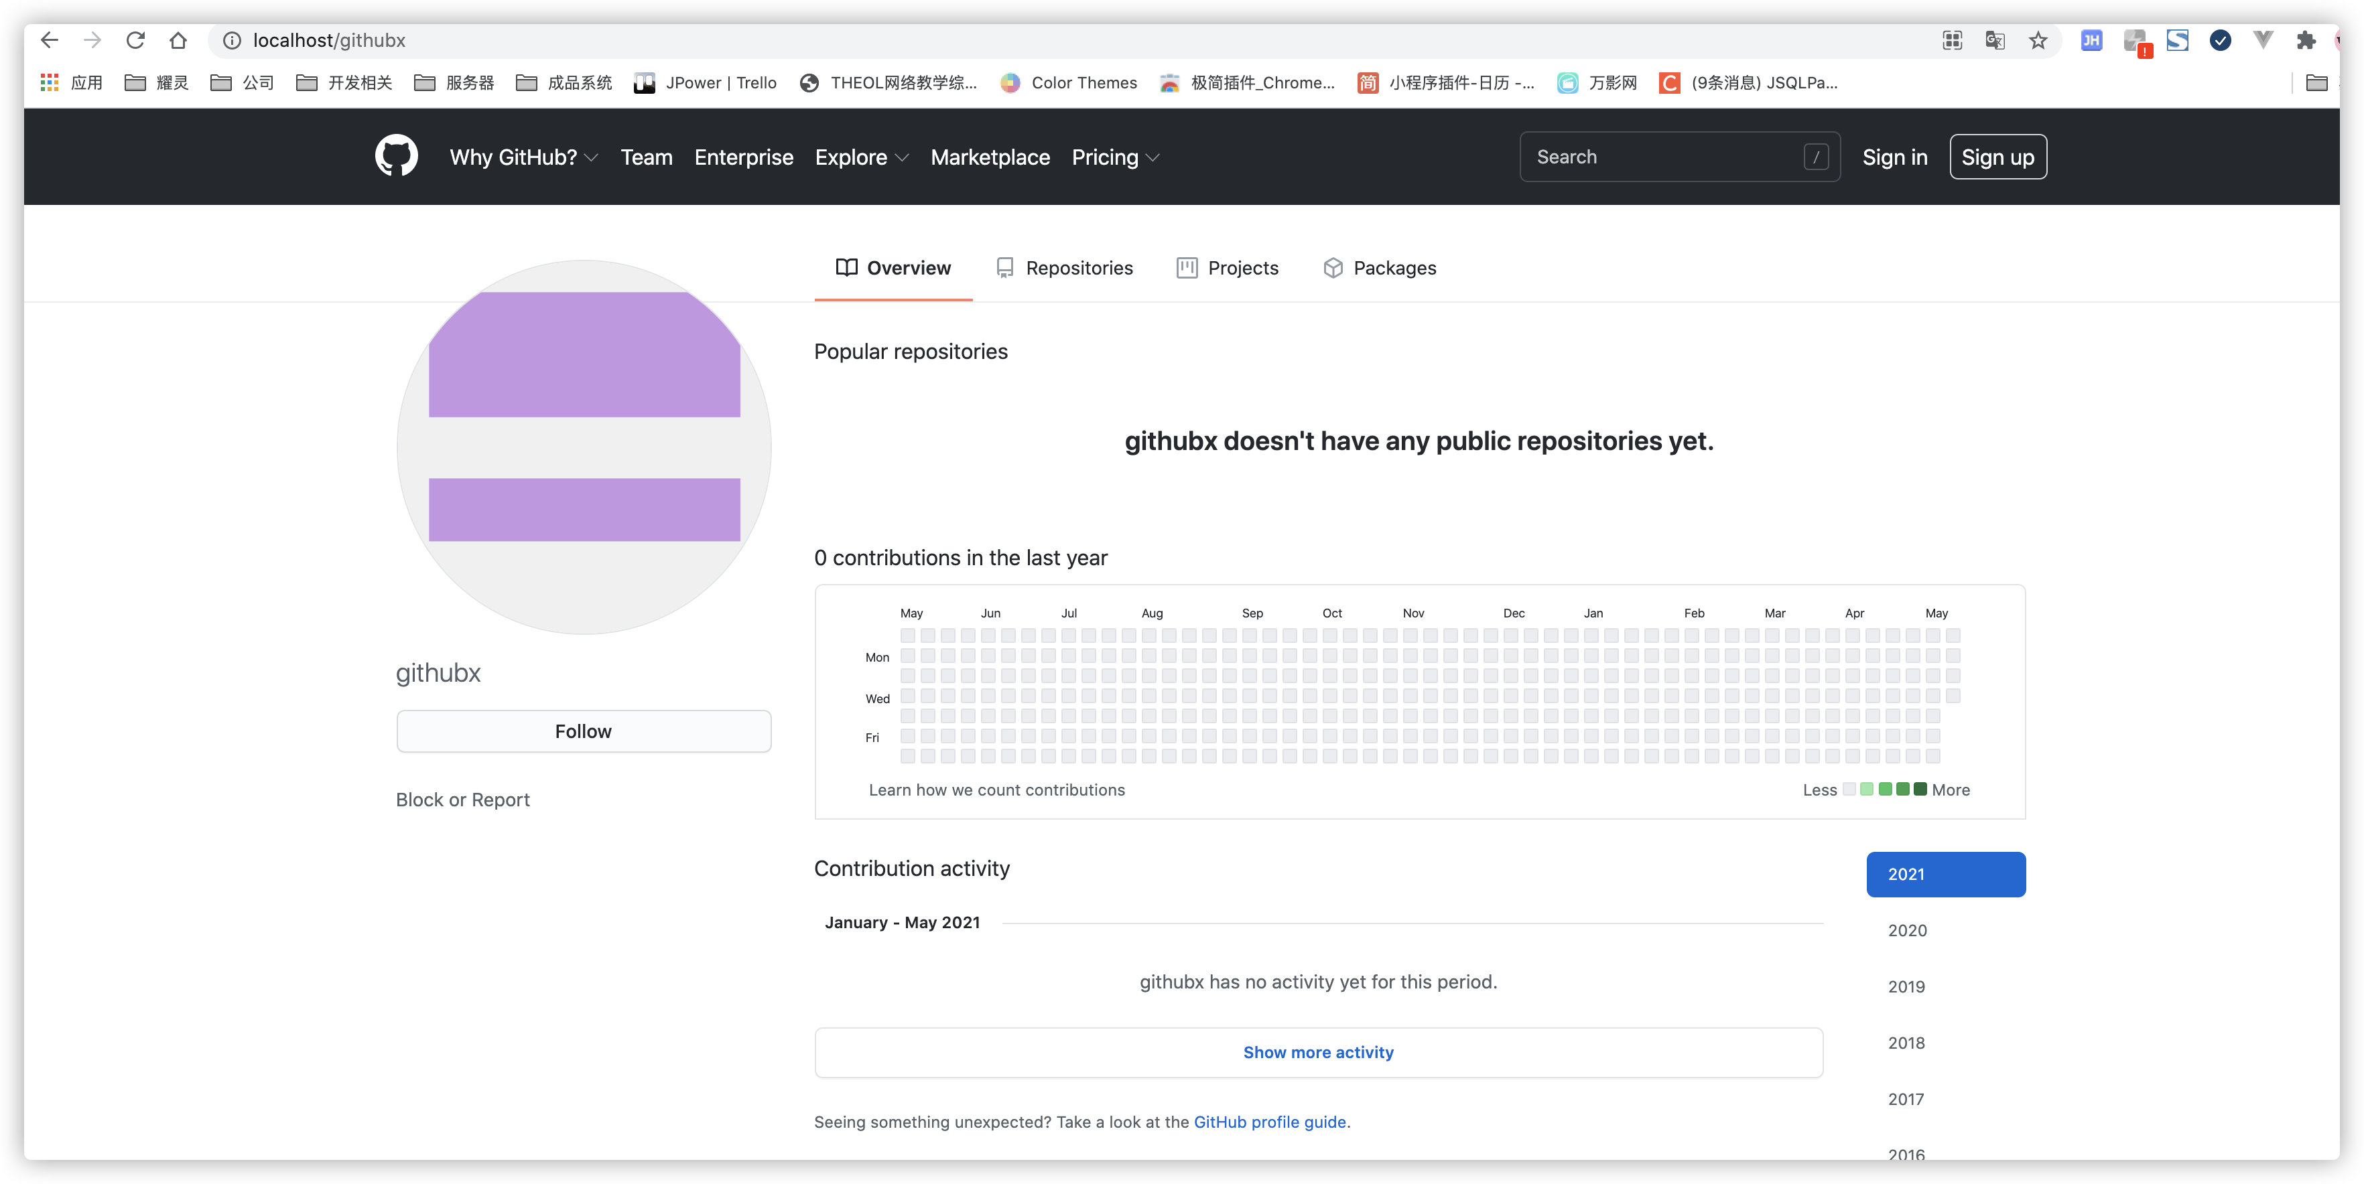The height and width of the screenshot is (1184, 2364).
Task: Click the GitHub Octocat logo
Action: point(397,156)
